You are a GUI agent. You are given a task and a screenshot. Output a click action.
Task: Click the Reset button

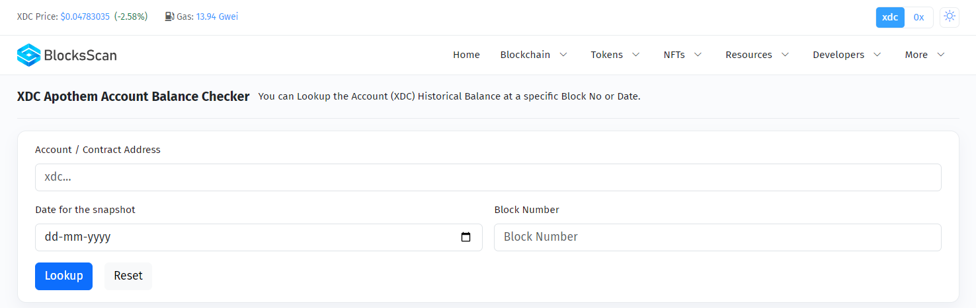(128, 276)
